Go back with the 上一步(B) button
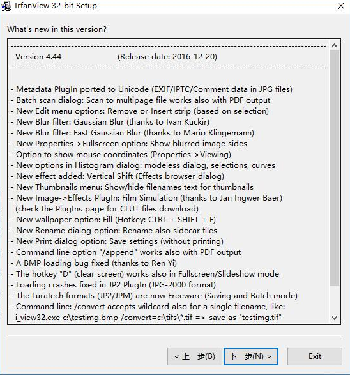350x375 pixels. coord(195,356)
